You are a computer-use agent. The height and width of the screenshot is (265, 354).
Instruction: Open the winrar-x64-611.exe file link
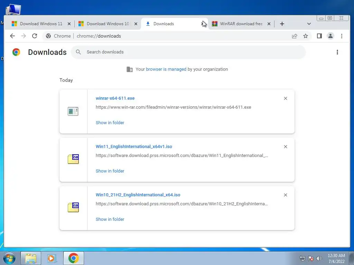[115, 98]
